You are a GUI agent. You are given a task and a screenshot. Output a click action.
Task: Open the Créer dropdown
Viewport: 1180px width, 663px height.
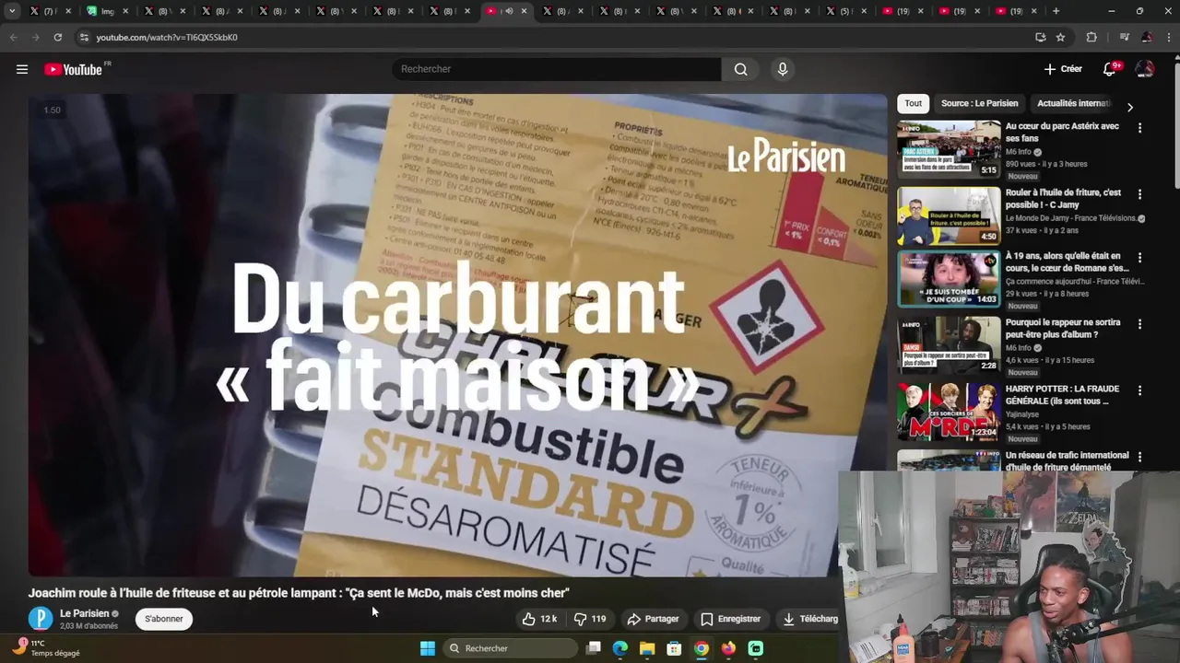tap(1063, 69)
